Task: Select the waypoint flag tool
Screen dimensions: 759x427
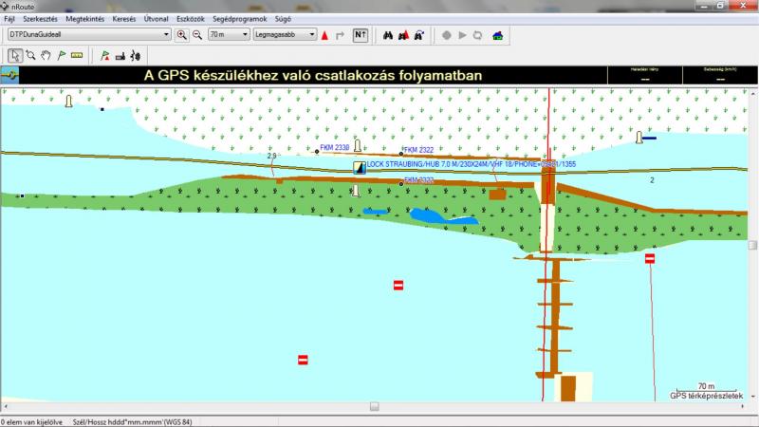Action: 60,55
